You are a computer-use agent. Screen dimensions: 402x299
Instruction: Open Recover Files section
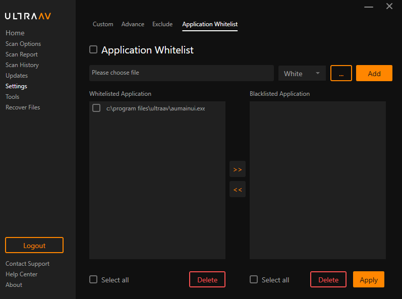point(23,107)
